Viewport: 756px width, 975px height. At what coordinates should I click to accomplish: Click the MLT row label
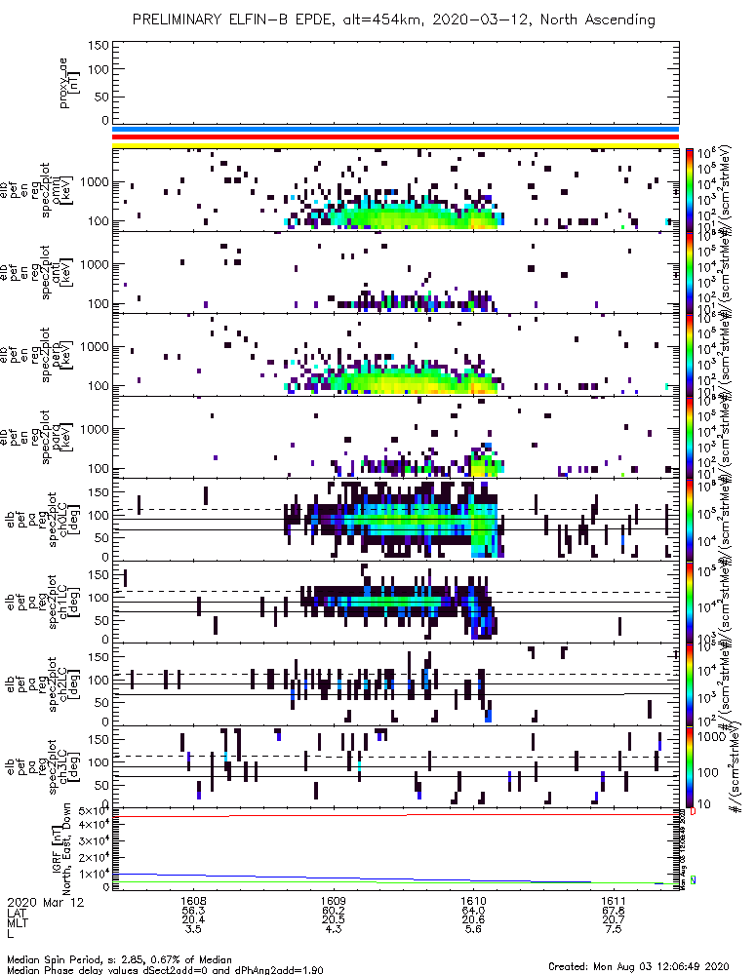tap(17, 921)
